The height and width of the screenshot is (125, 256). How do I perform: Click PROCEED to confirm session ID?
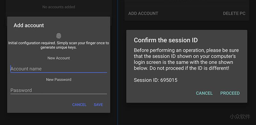click(230, 93)
